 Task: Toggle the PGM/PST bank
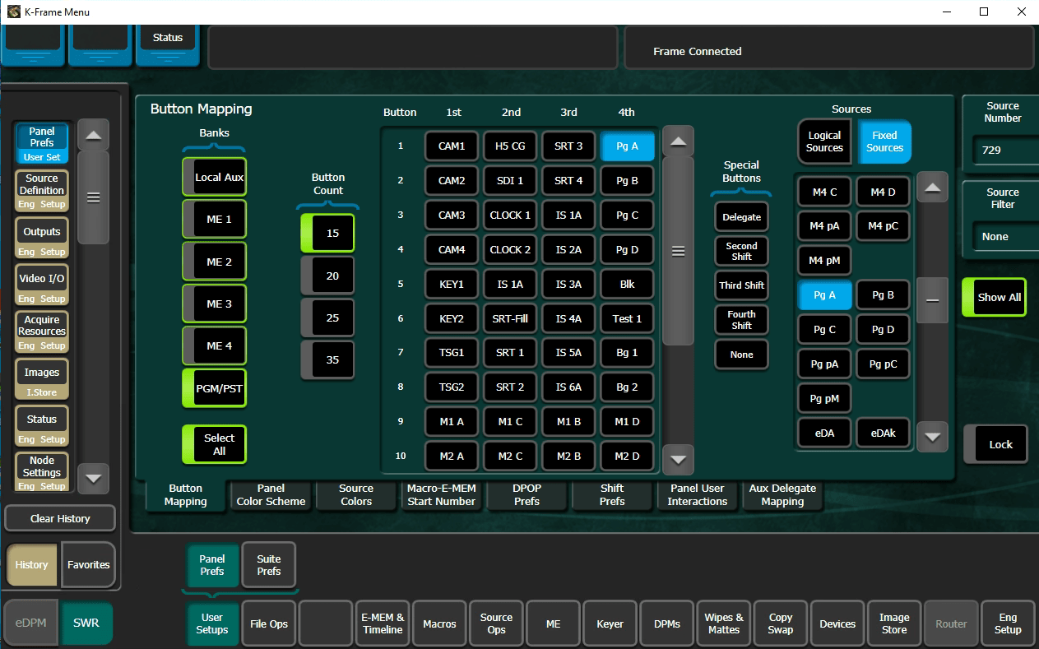click(x=214, y=388)
